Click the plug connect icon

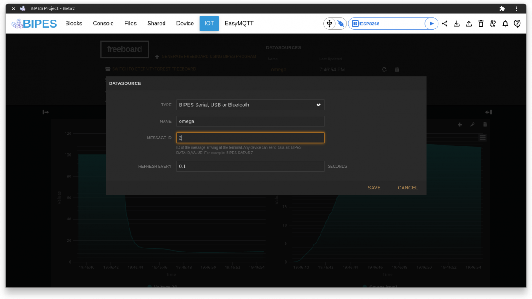(340, 24)
